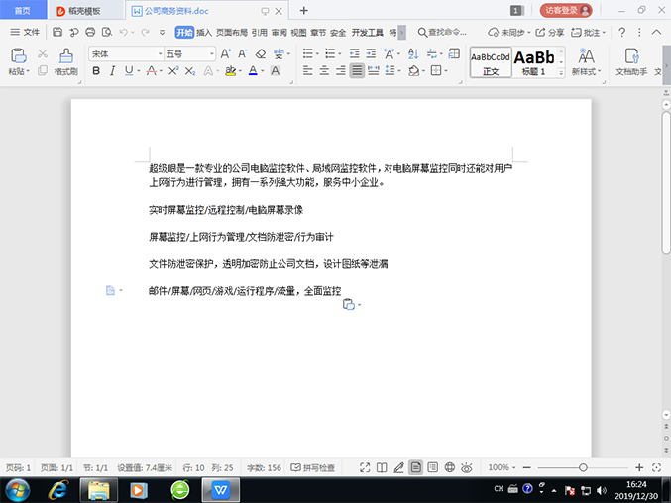Image resolution: width=671 pixels, height=503 pixels.
Task: Open the font size 五号 dropdown
Action: tap(212, 53)
